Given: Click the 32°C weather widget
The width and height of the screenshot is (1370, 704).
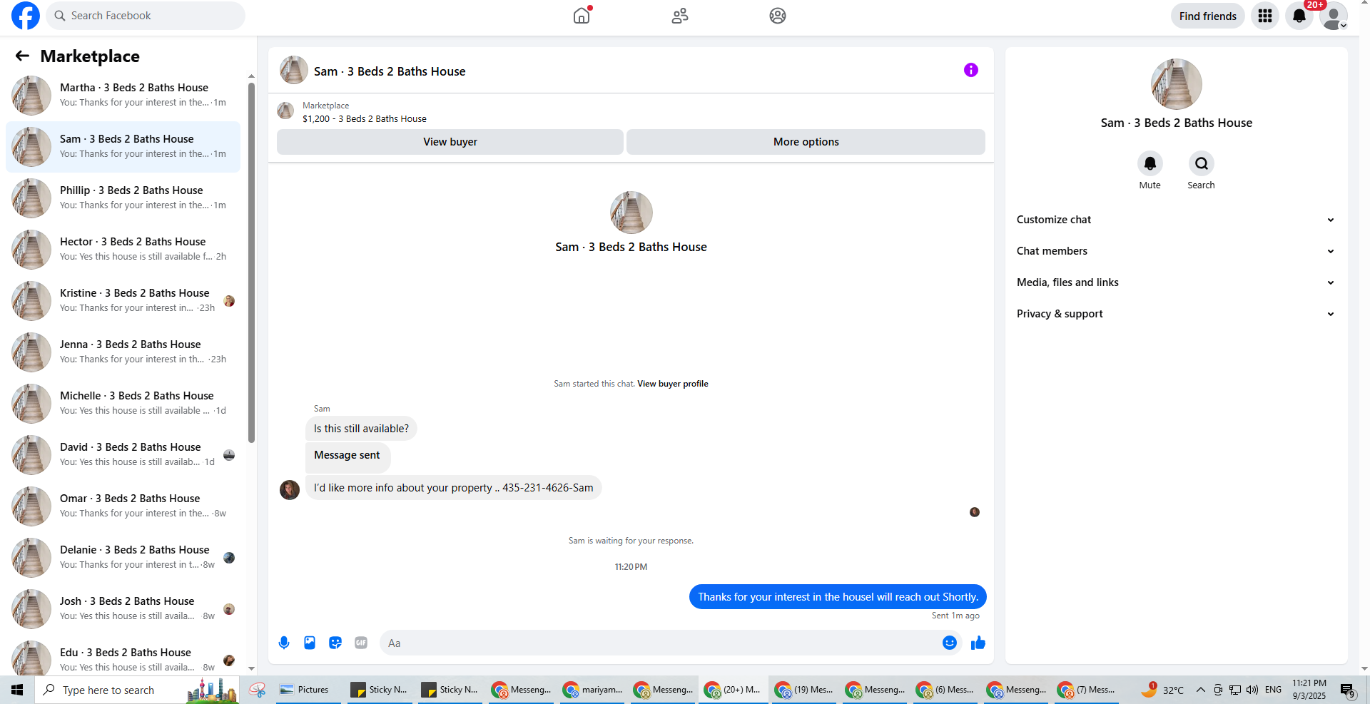Looking at the screenshot, I should pyautogui.click(x=1162, y=690).
